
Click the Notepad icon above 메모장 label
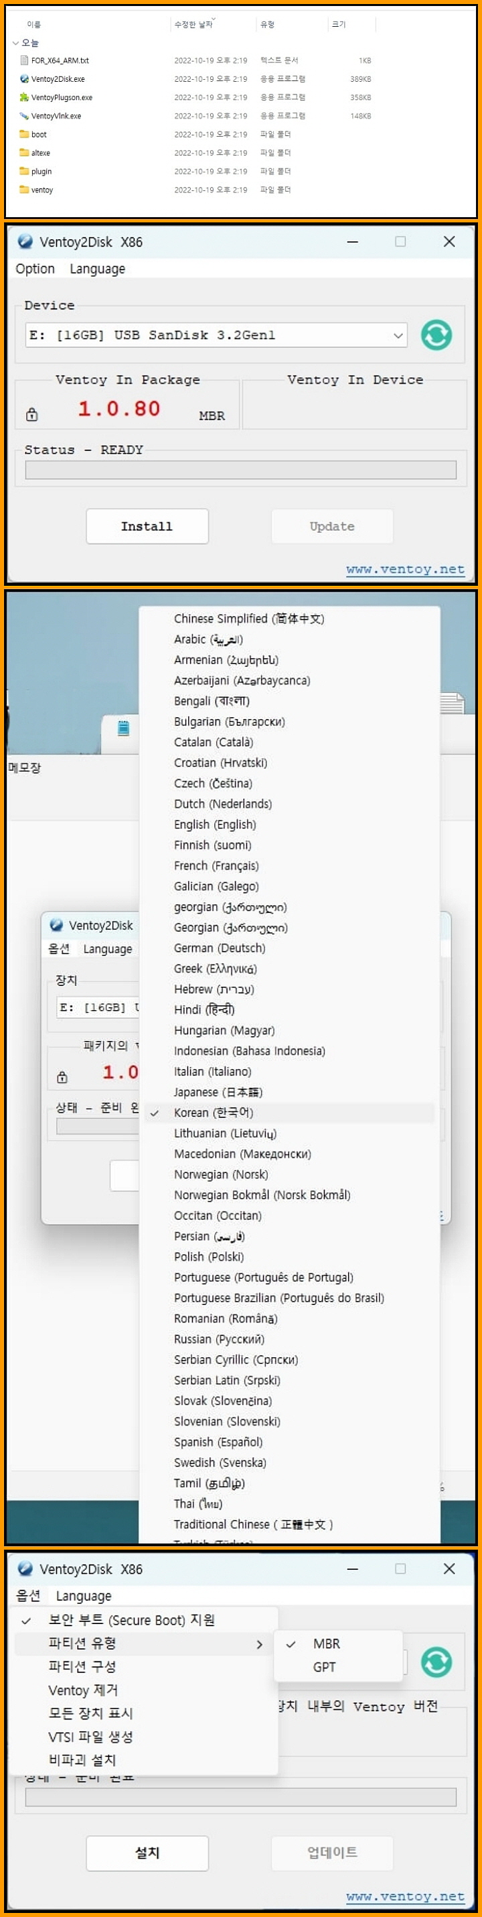(x=123, y=728)
